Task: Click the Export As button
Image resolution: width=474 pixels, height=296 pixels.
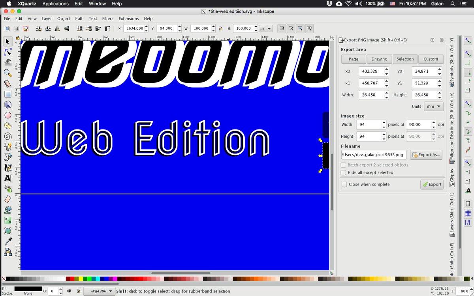Action: tap(426, 155)
